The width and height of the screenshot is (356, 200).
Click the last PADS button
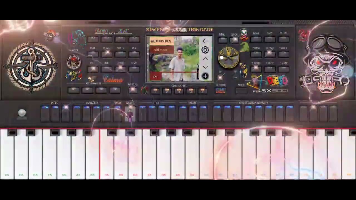click(134, 39)
